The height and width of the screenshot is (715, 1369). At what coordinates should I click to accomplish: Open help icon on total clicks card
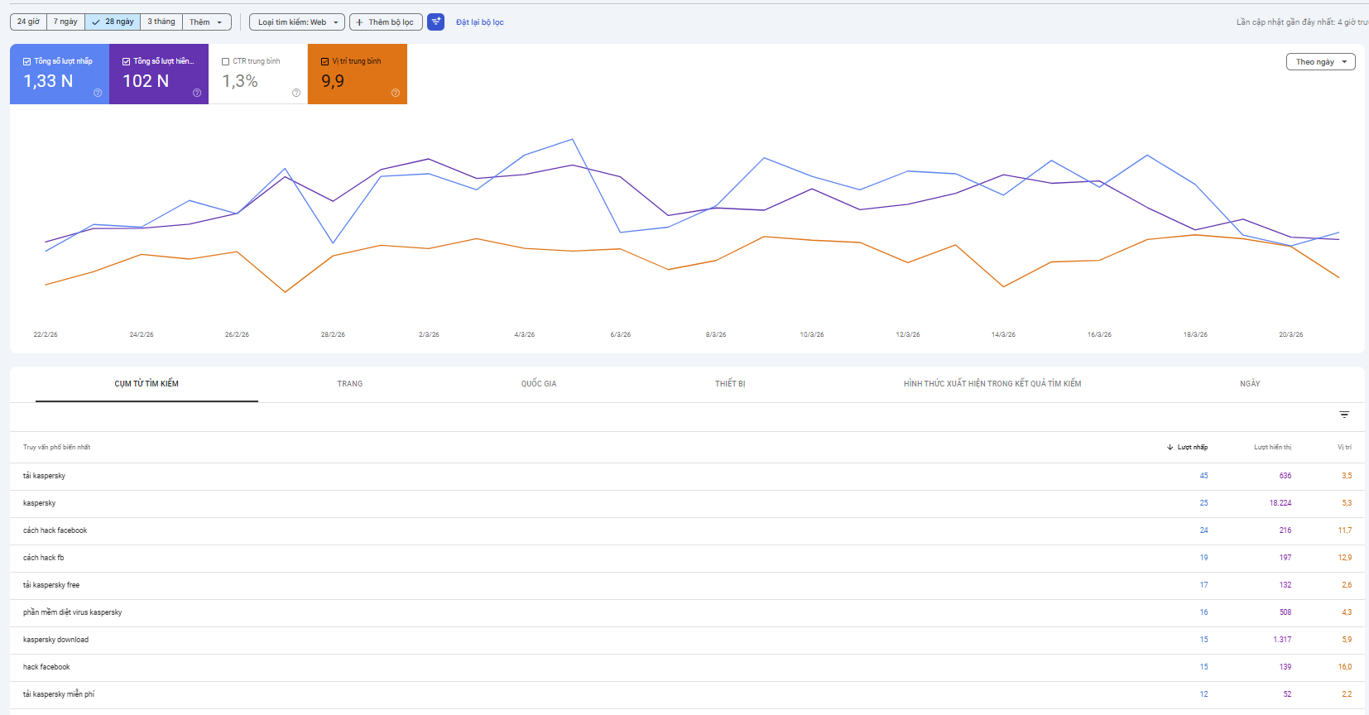point(98,93)
